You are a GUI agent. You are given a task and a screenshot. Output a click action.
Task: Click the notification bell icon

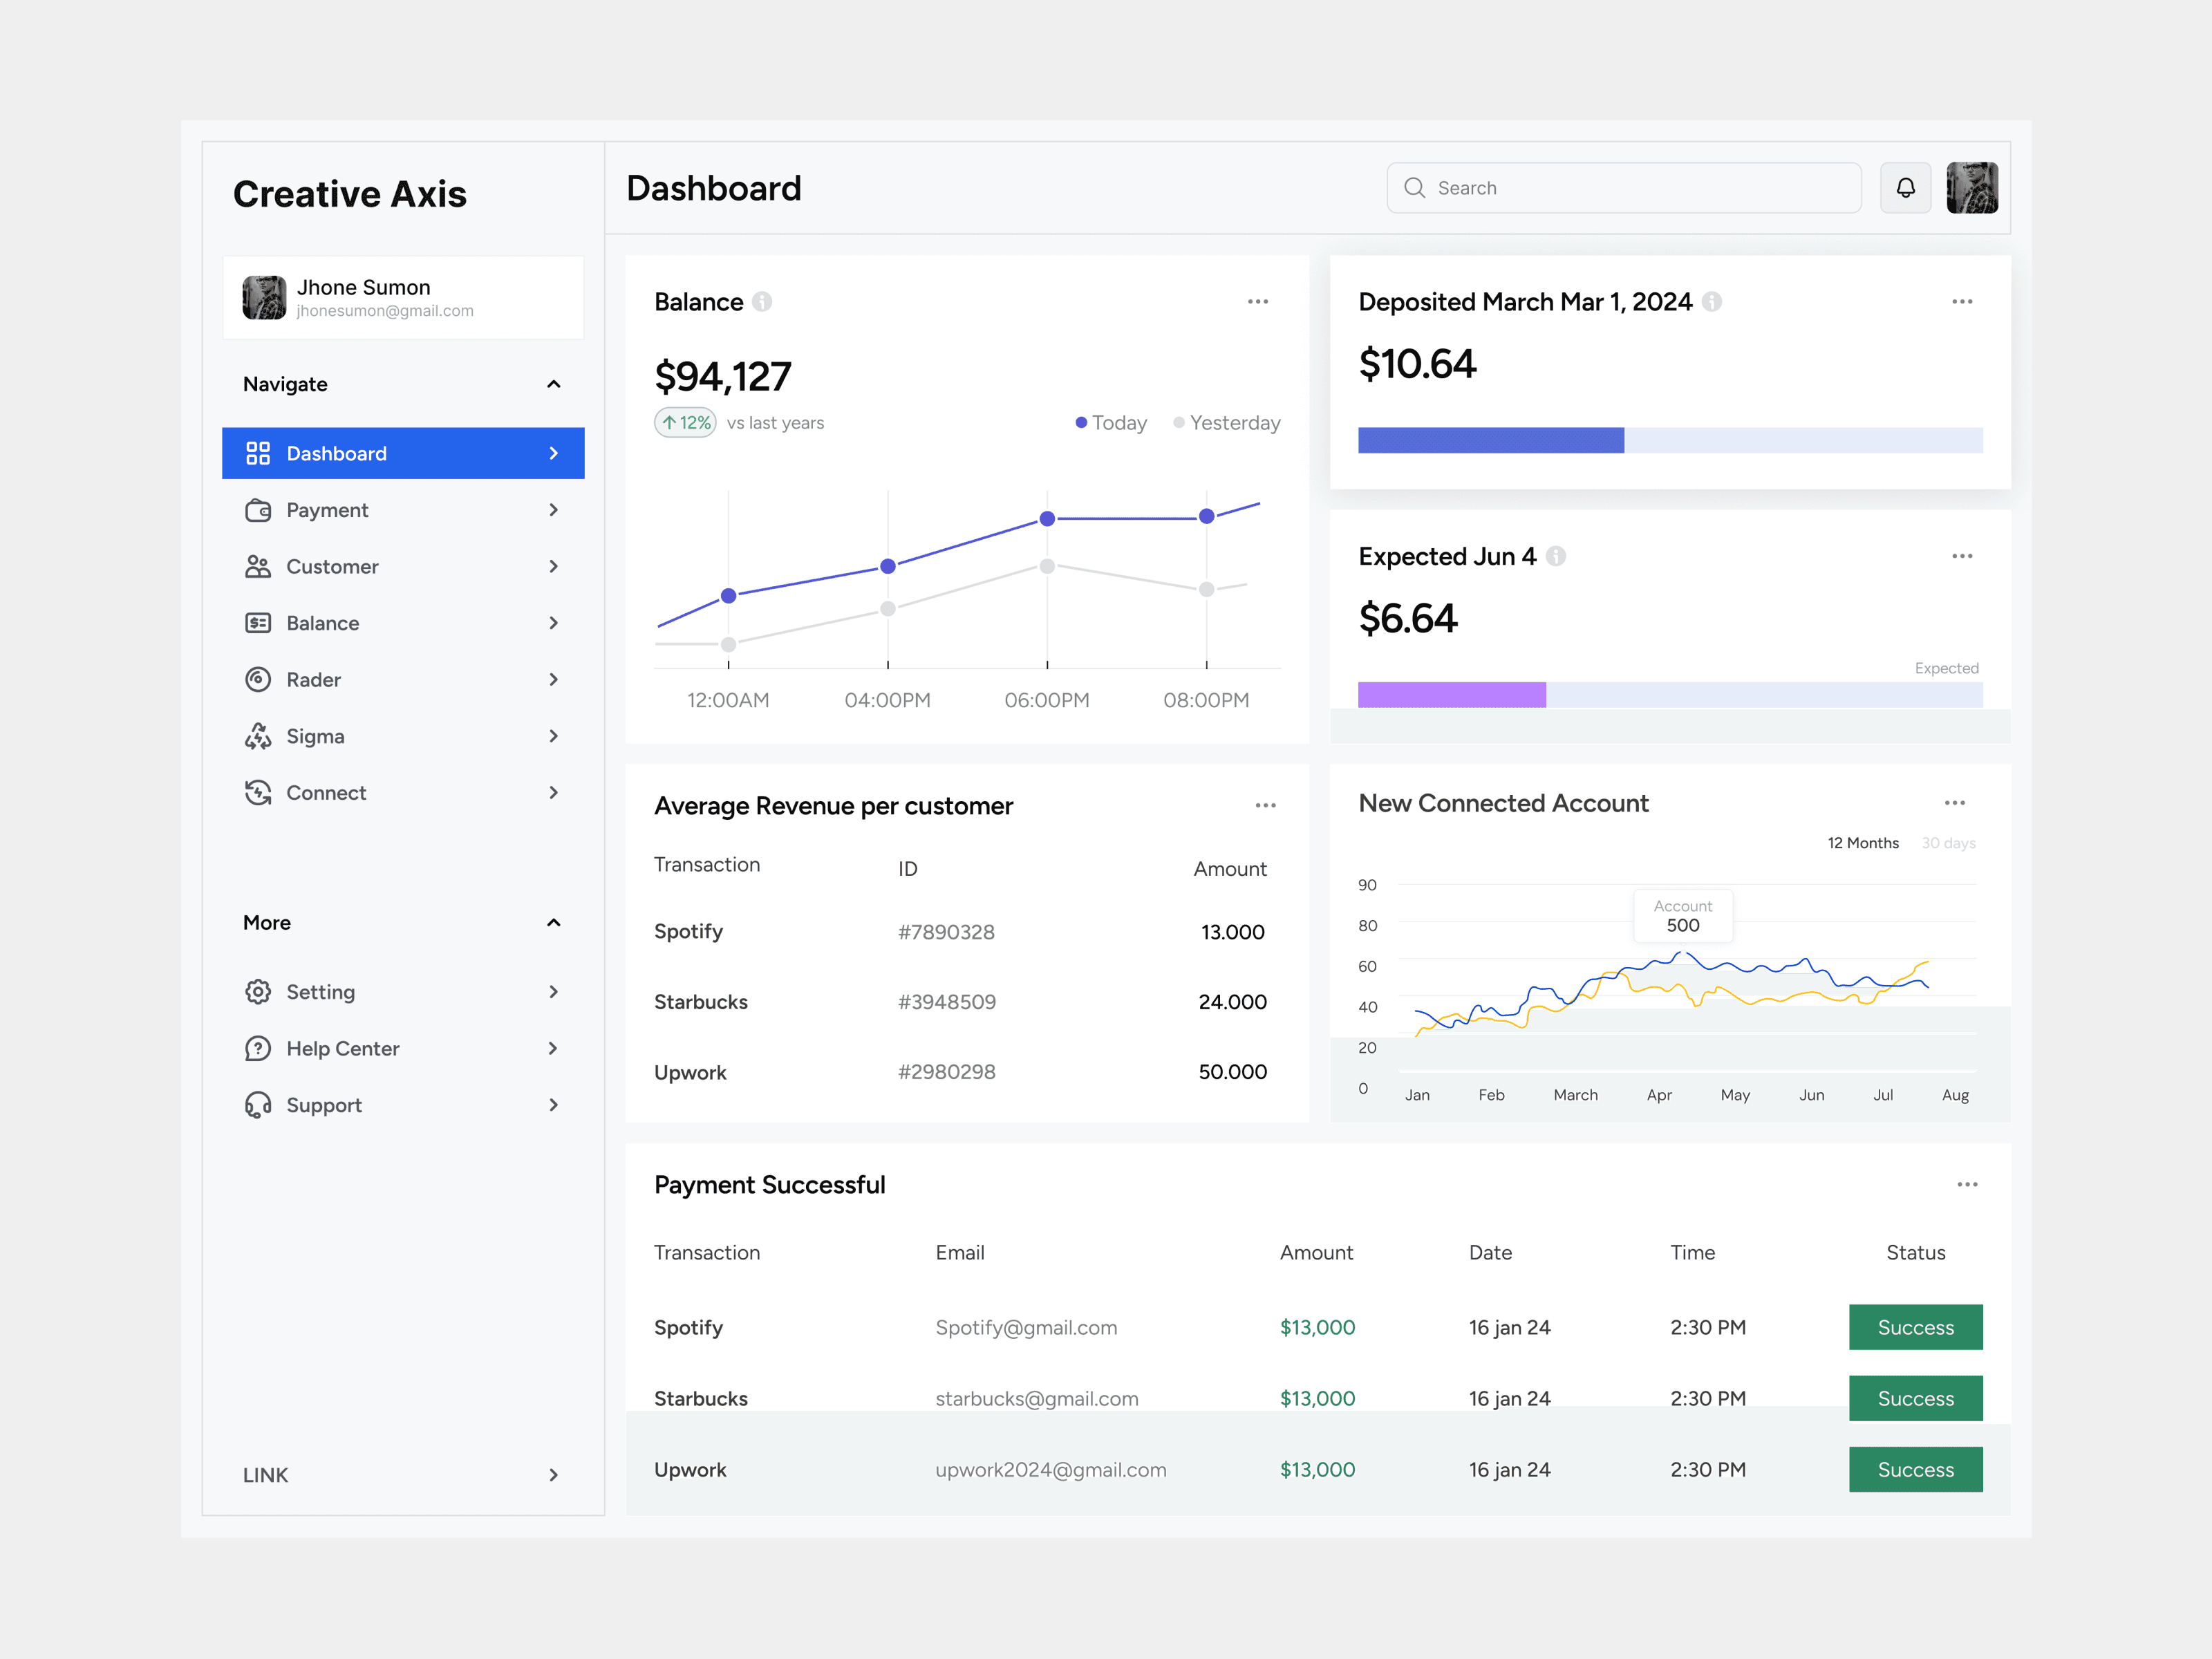(x=1905, y=188)
